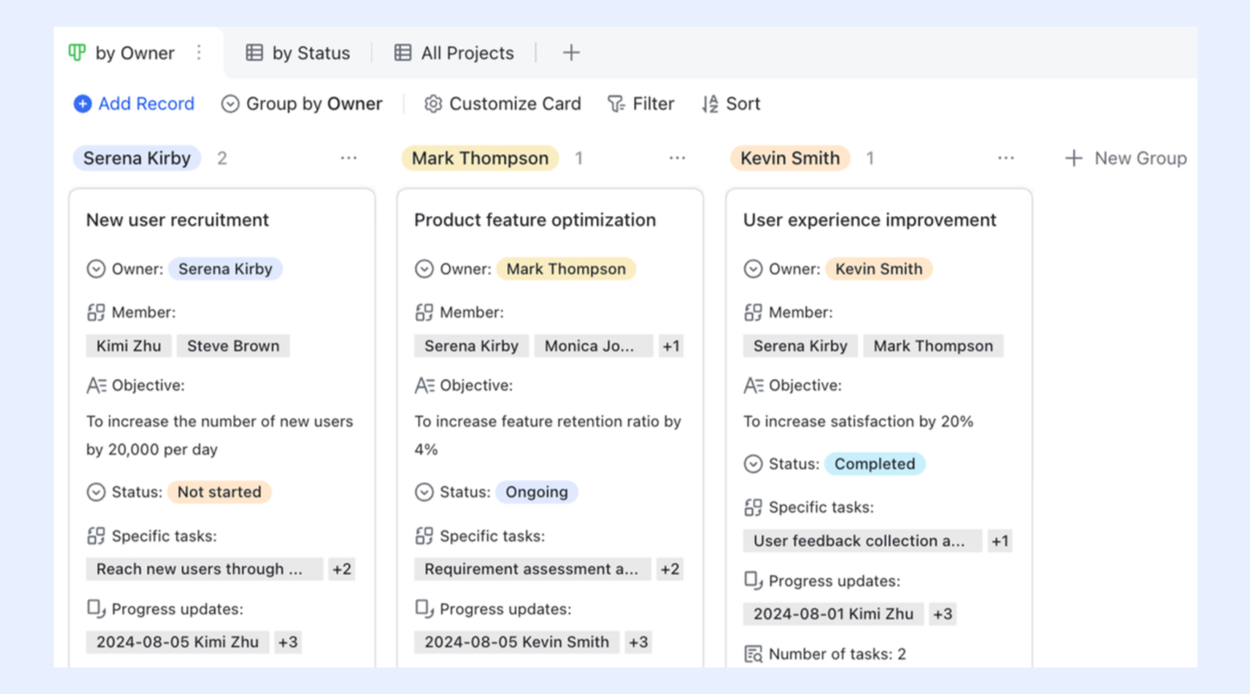Click the Ongoing status tag

click(x=537, y=492)
